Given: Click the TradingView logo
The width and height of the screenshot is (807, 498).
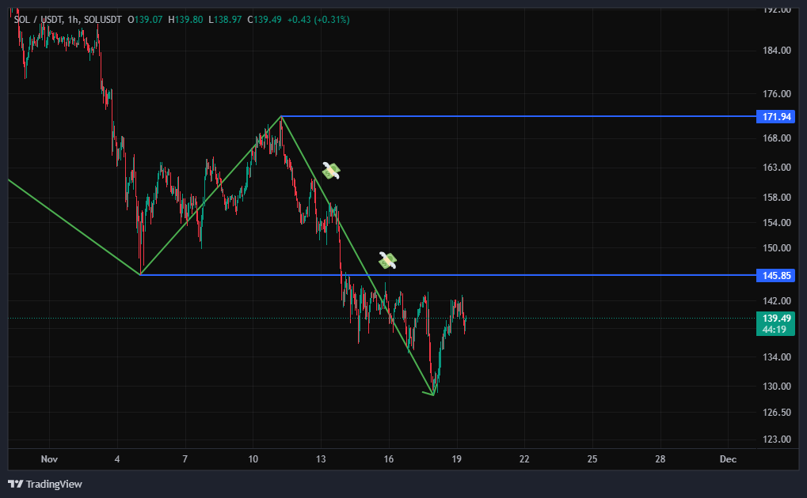Looking at the screenshot, I should (45, 484).
